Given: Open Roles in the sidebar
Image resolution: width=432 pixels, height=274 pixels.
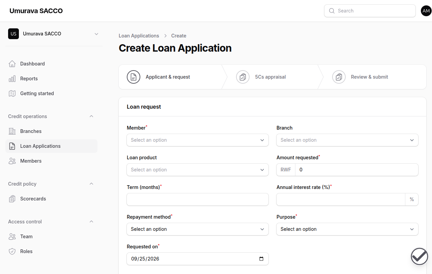Looking at the screenshot, I should 52,251.
